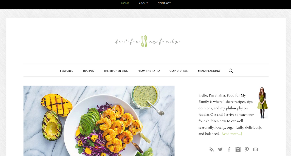Select the Featured category
This screenshot has width=291, height=156.
(67, 71)
